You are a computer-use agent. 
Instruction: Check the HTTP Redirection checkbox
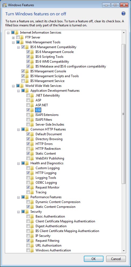tap(28, 148)
